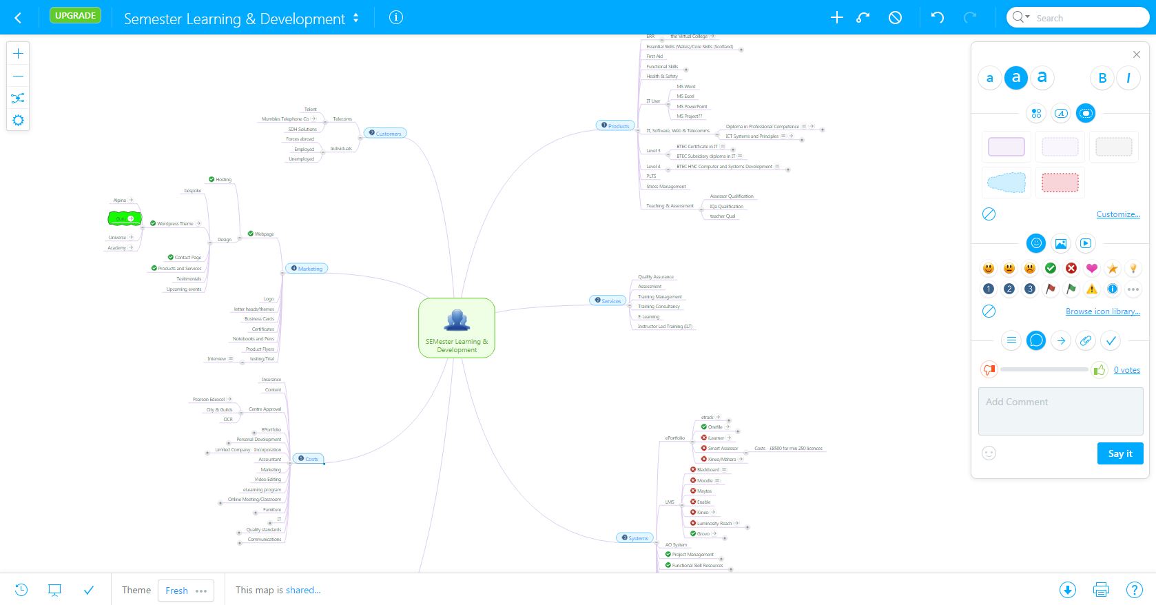Open the map info icon

tap(396, 18)
